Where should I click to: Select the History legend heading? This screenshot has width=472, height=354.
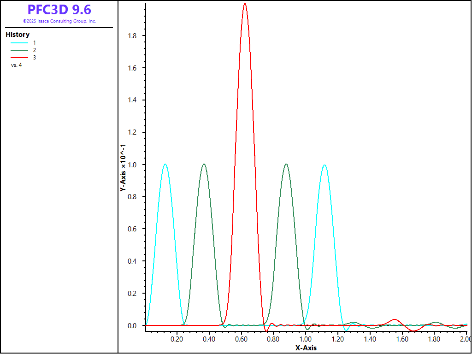pyautogui.click(x=18, y=35)
